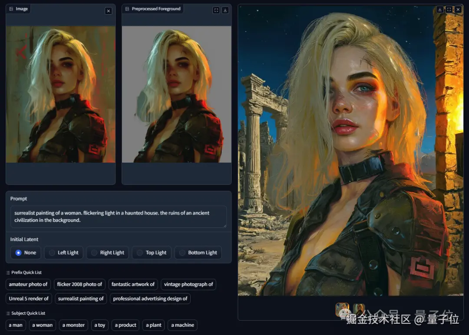Add prefix 'fantastic artwork of'
Viewport: 469px width, 335px height.
point(133,285)
